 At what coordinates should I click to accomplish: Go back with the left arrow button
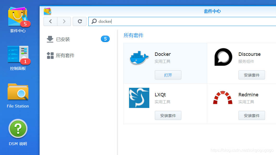[x=50, y=21]
